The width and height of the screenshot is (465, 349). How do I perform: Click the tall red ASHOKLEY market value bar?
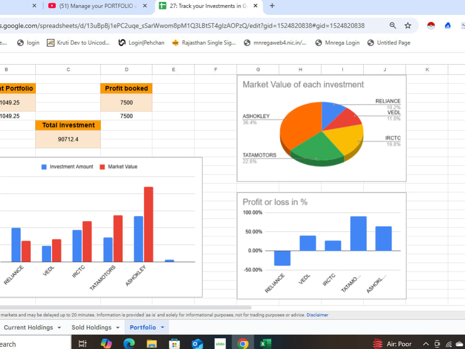click(149, 224)
